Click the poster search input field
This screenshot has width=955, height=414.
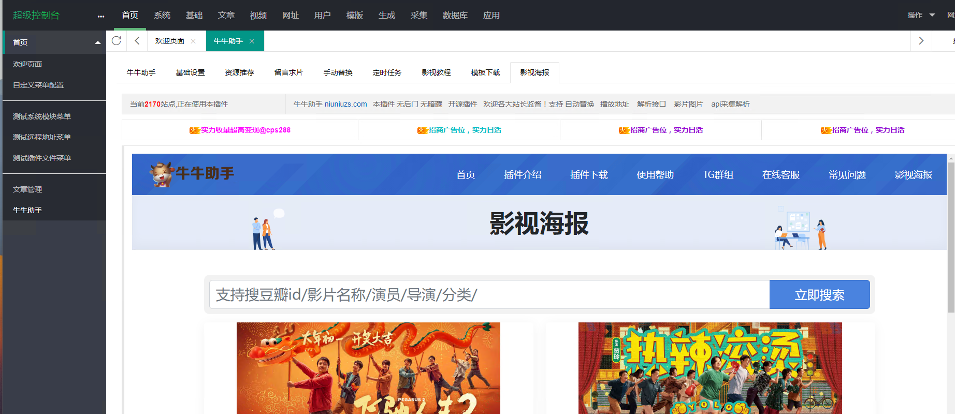(x=489, y=294)
